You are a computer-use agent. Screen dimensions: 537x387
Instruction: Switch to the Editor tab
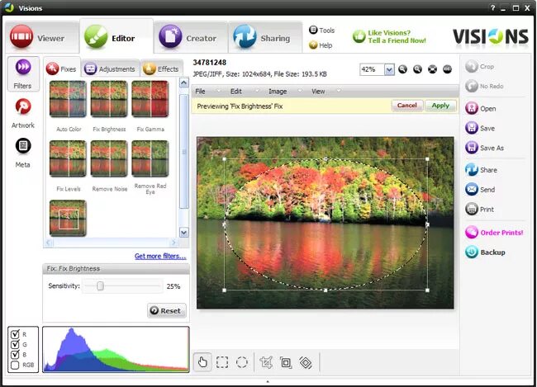tap(116, 36)
